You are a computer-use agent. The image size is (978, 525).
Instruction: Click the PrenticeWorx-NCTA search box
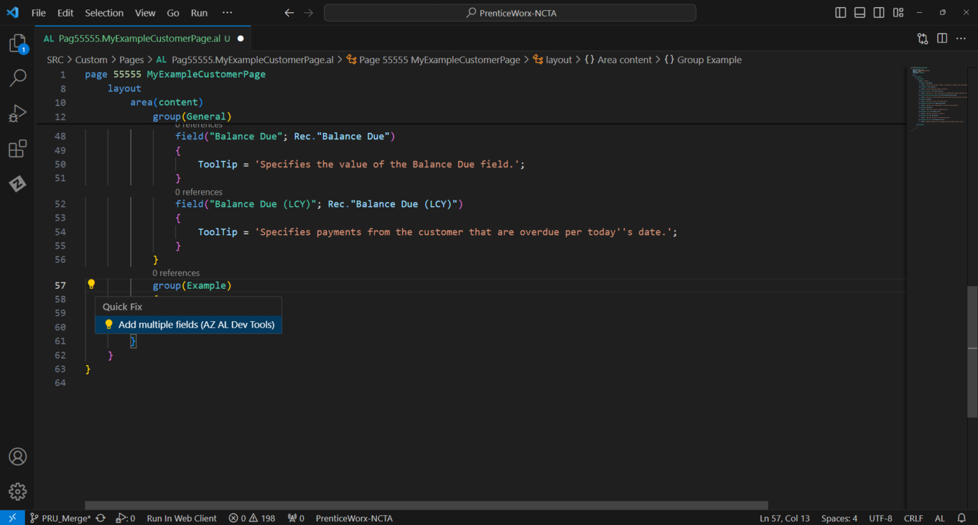tap(509, 12)
